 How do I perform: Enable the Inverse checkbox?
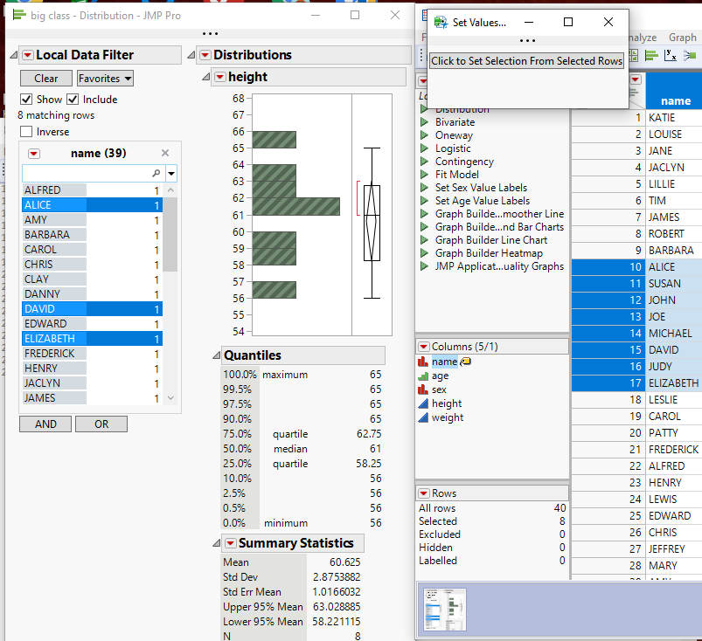(x=26, y=132)
